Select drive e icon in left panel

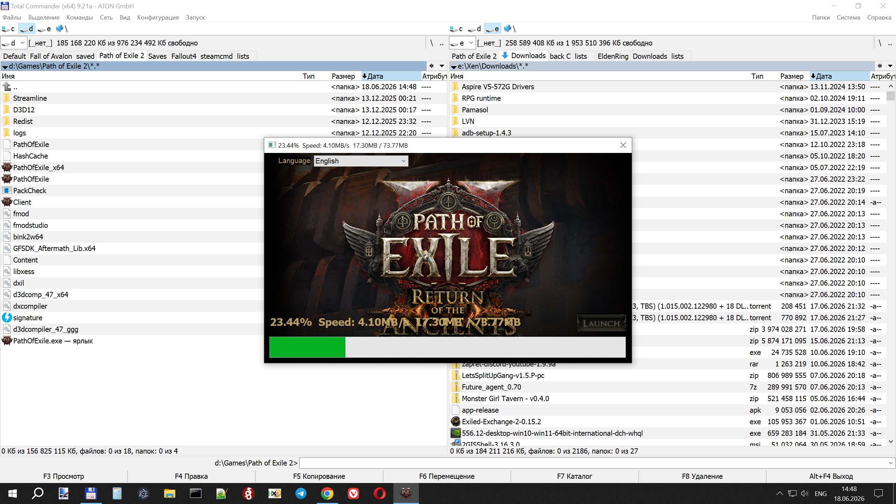pos(44,29)
